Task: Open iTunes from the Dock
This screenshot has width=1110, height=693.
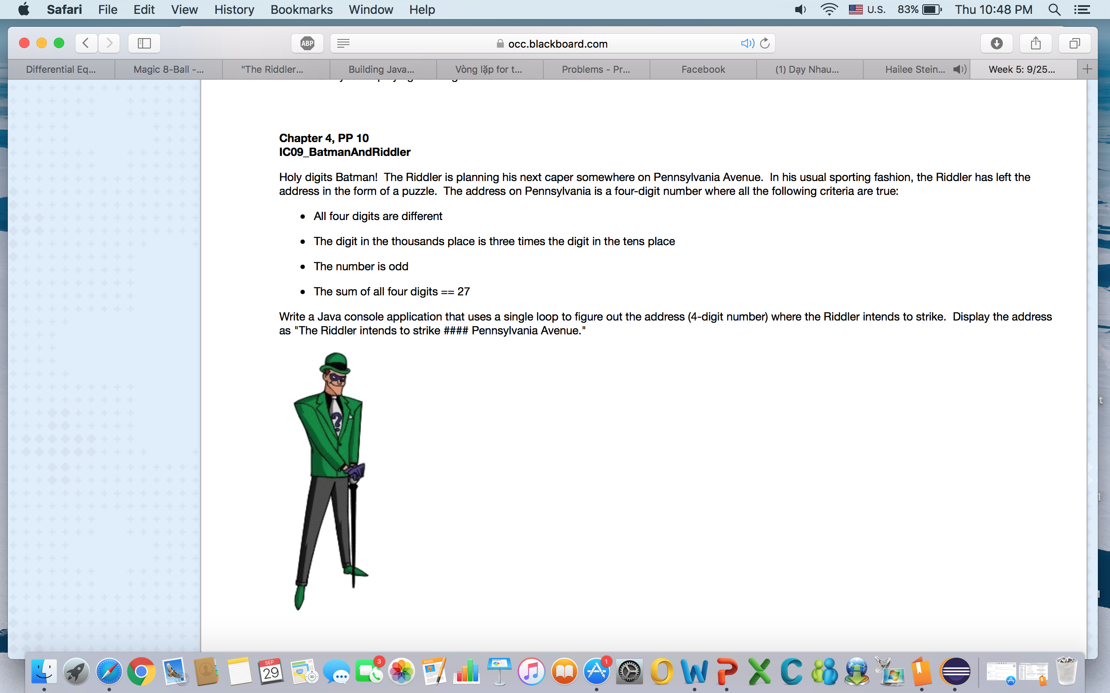Action: coord(531,671)
